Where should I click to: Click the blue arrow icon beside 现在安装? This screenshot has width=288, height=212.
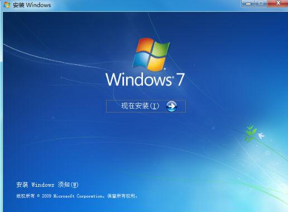(x=171, y=106)
